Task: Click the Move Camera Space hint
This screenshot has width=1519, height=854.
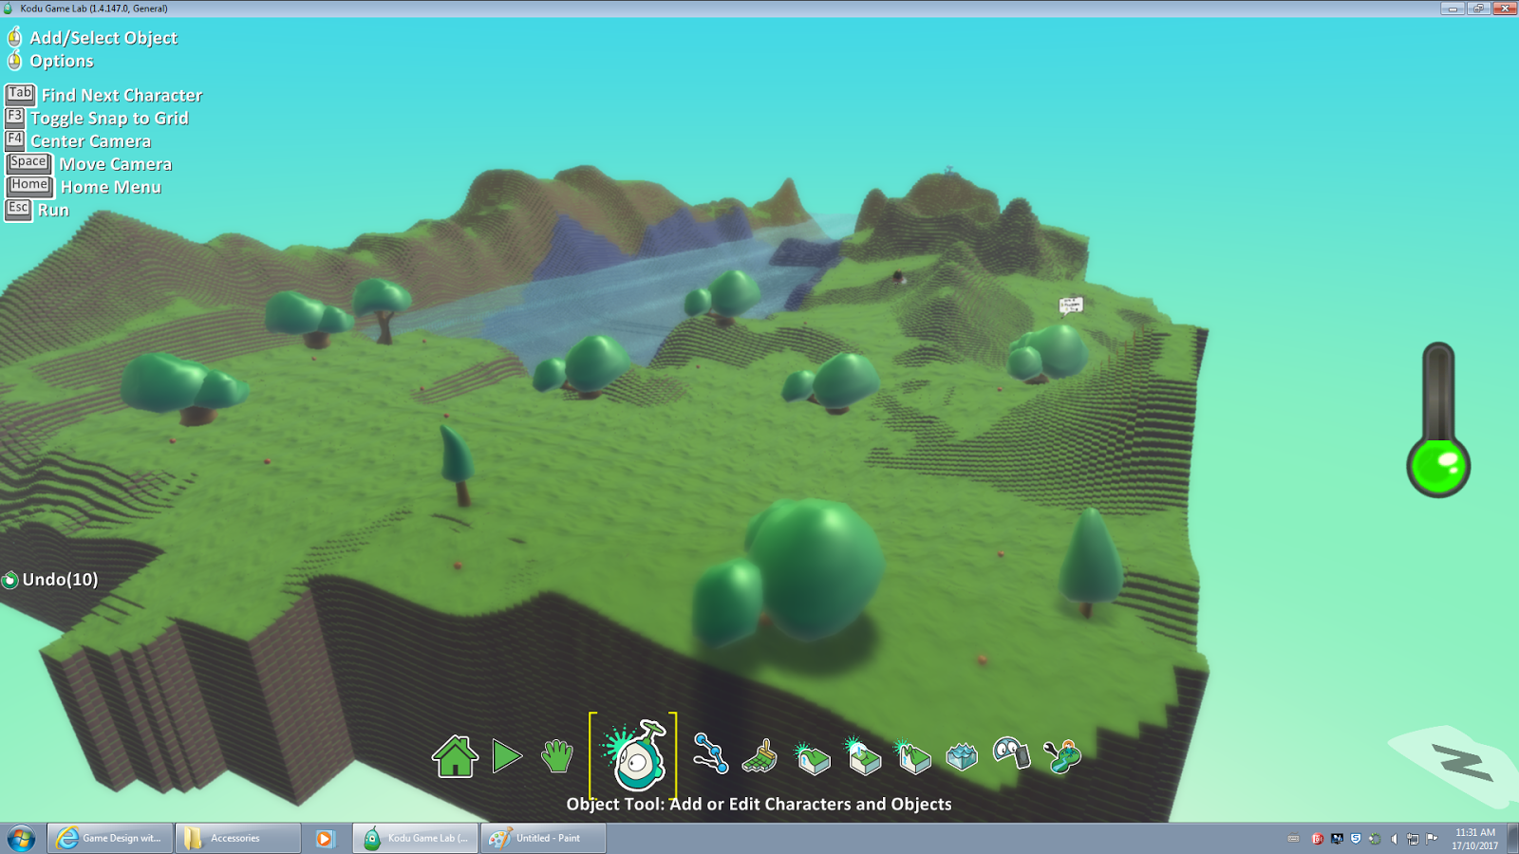Action: tap(89, 163)
